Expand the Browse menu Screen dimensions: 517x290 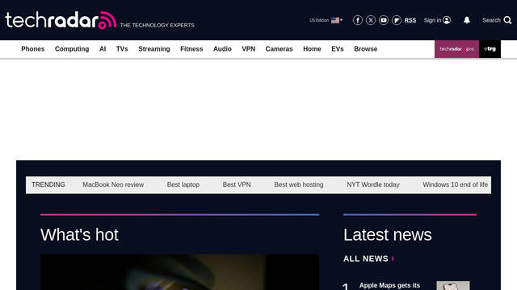(x=366, y=49)
